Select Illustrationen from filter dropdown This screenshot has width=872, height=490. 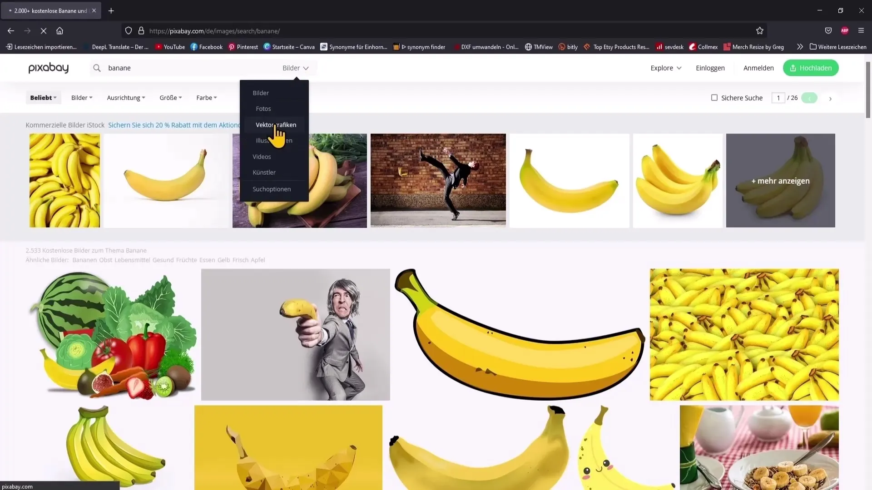(x=274, y=140)
